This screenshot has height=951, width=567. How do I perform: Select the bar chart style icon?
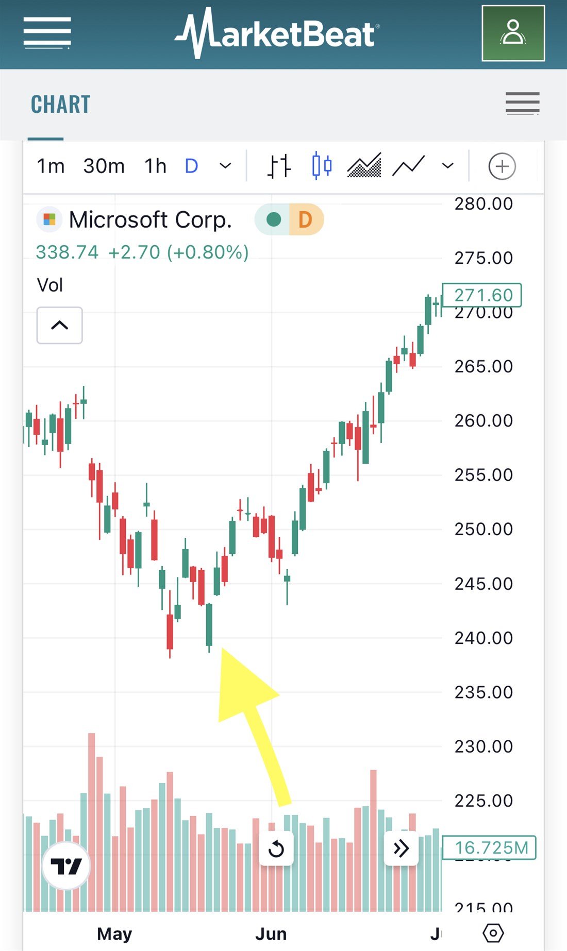[x=279, y=166]
